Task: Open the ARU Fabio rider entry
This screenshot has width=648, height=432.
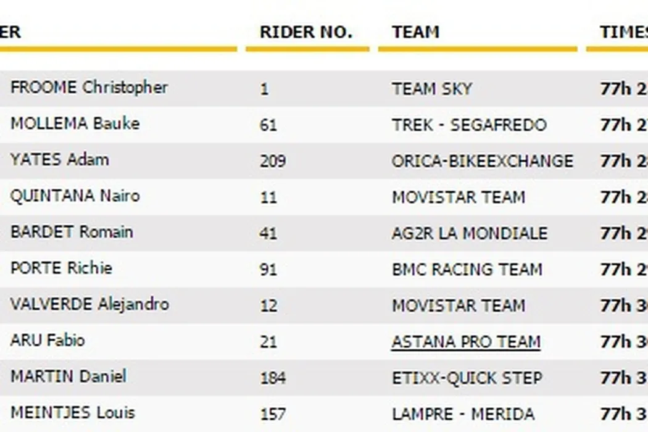Action: 48,341
